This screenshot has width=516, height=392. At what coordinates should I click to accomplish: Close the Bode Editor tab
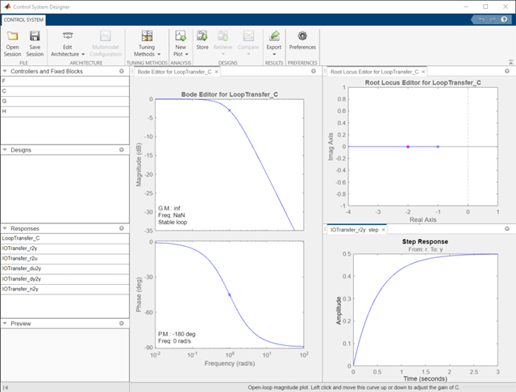pyautogui.click(x=217, y=71)
